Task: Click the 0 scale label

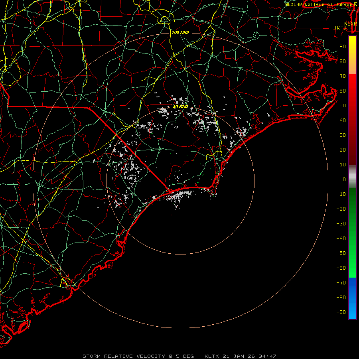Action: pos(344,179)
